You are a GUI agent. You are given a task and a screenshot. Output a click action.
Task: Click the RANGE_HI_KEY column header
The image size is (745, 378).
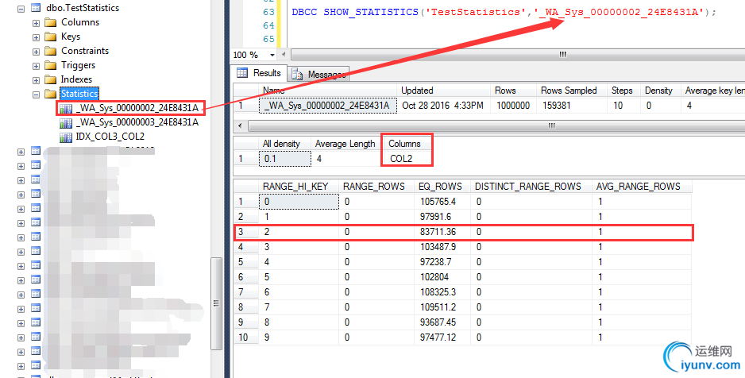pyautogui.click(x=299, y=186)
